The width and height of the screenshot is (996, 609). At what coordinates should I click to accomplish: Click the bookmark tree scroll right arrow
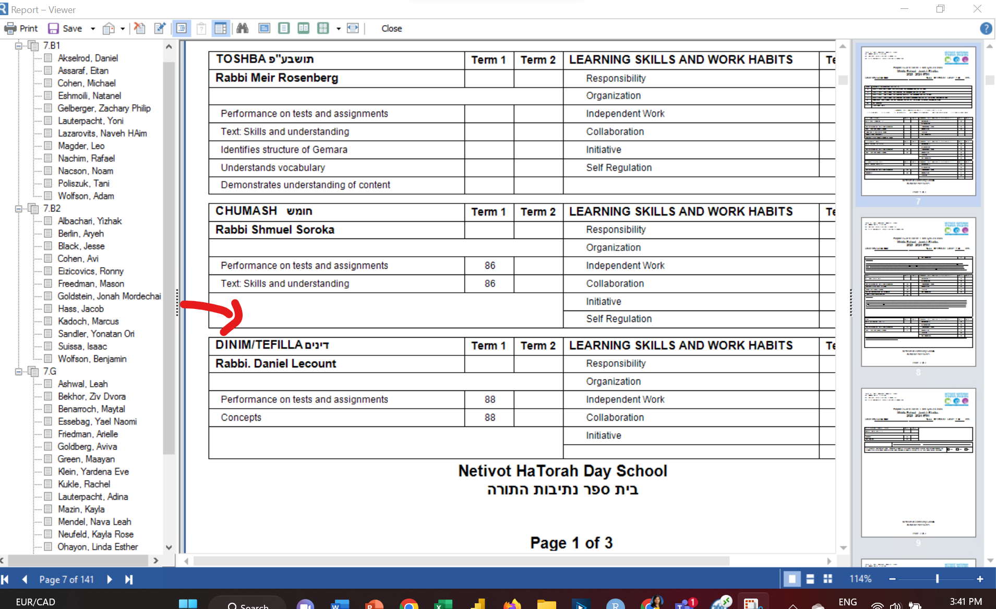(155, 560)
